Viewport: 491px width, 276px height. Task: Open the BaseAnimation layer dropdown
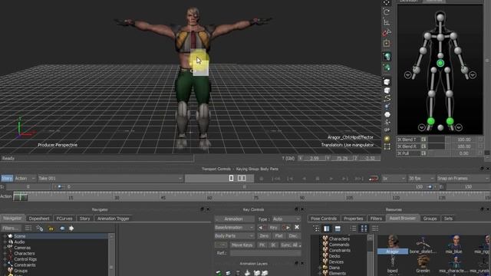234,228
